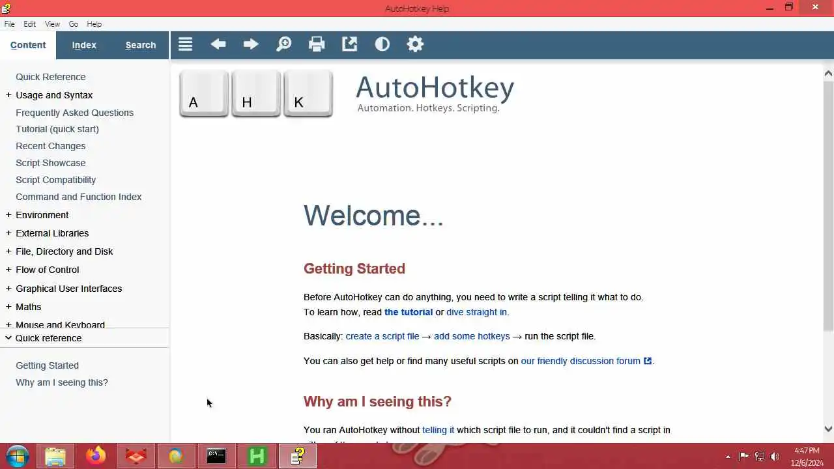Open Frequently Asked Questions entry

point(75,113)
